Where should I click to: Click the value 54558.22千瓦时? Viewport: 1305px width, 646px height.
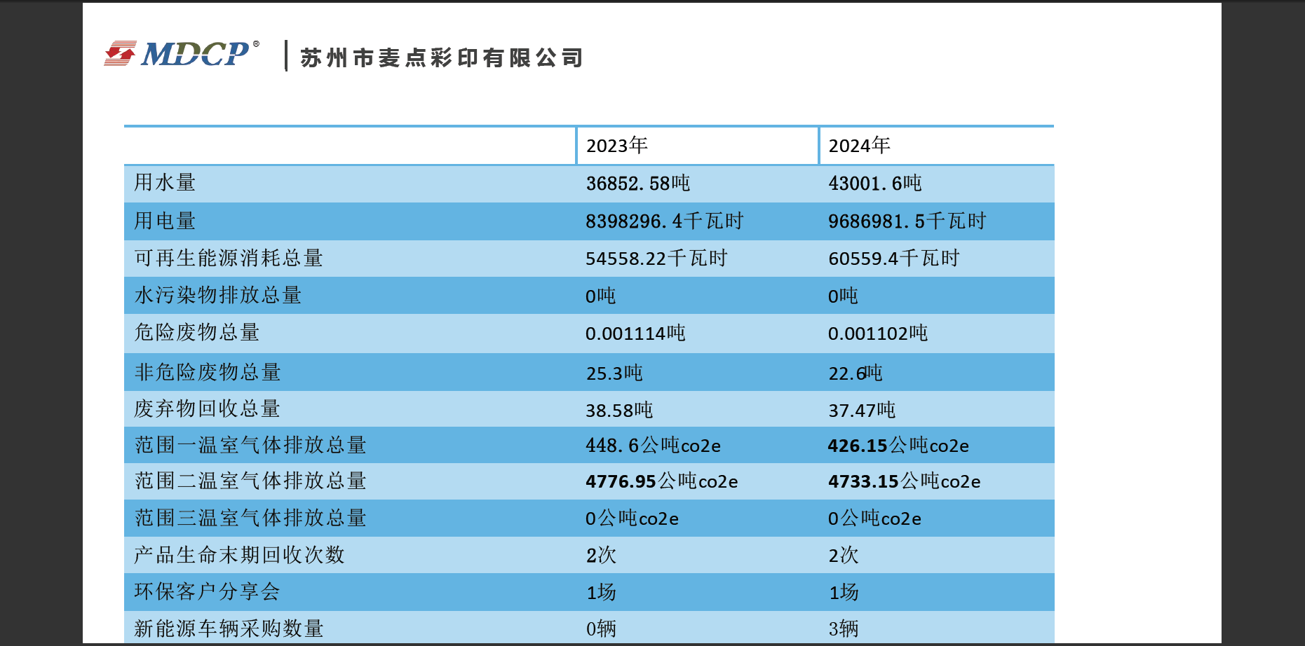tap(657, 258)
